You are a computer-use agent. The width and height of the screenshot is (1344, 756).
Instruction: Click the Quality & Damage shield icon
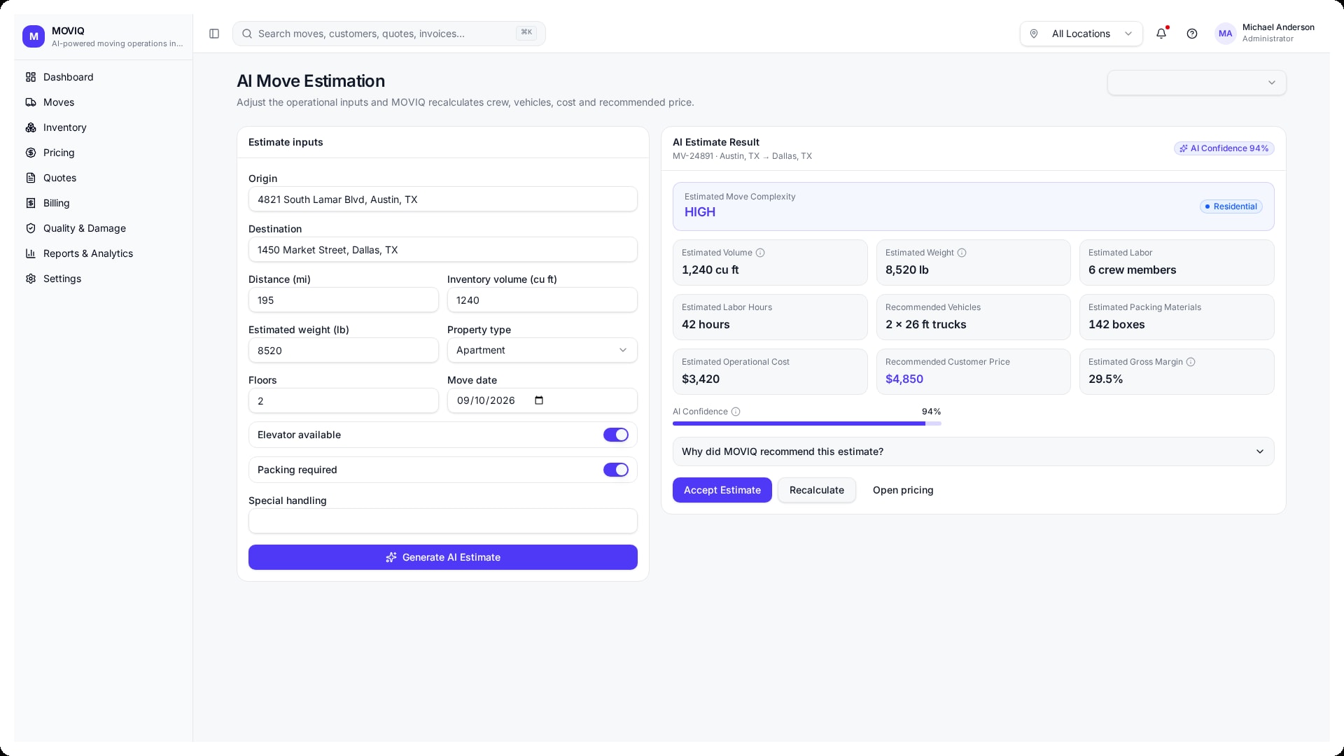click(31, 228)
